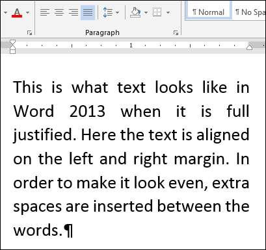Click Line and Paragraph Spacing icon
Image resolution: width=266 pixels, height=250 pixels.
pyautogui.click(x=108, y=12)
